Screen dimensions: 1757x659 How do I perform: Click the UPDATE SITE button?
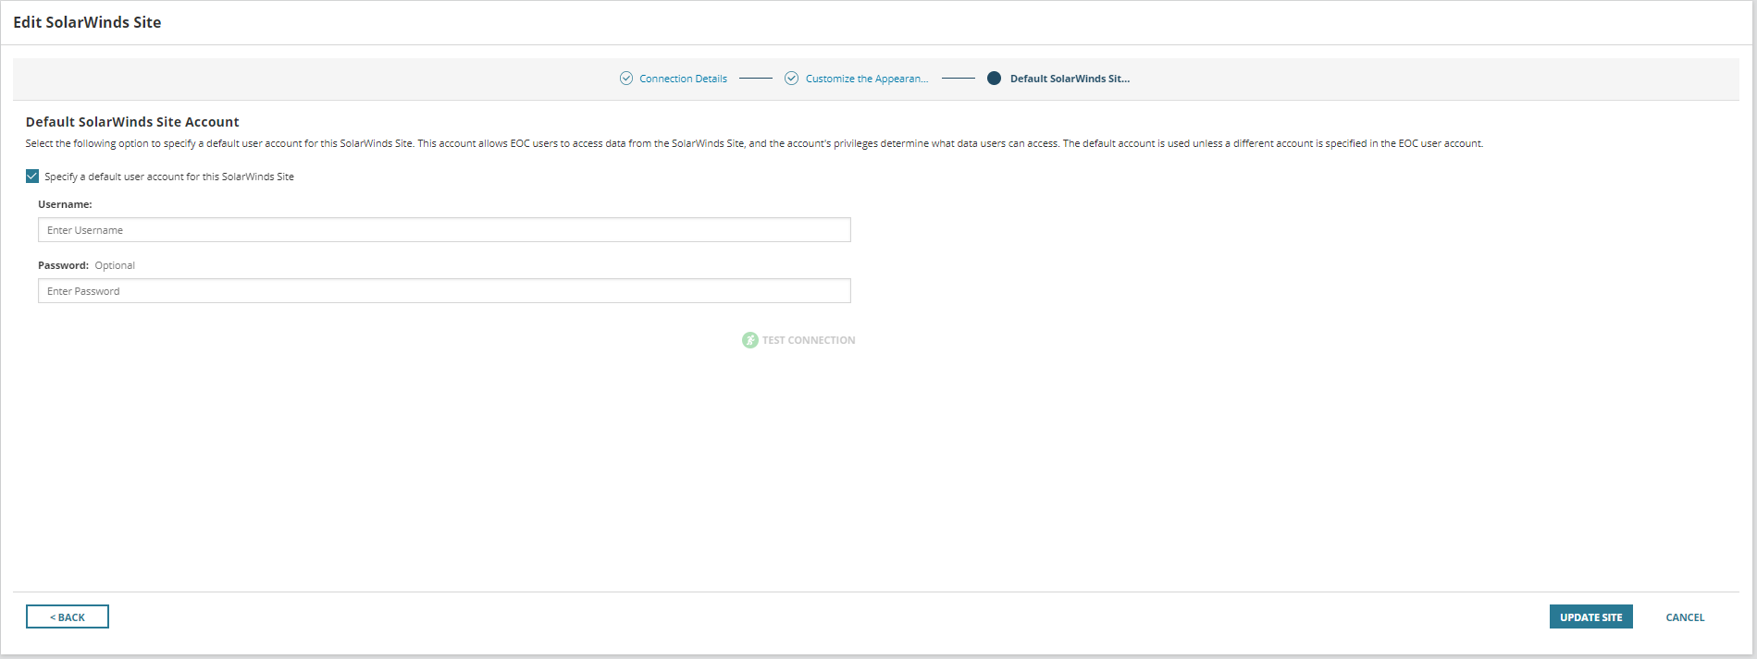pyautogui.click(x=1590, y=616)
